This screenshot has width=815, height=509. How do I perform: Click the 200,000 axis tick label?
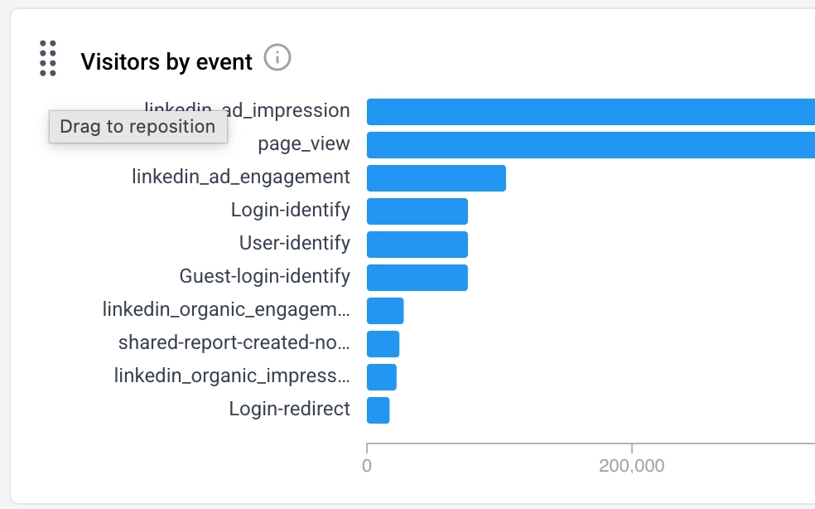631,466
